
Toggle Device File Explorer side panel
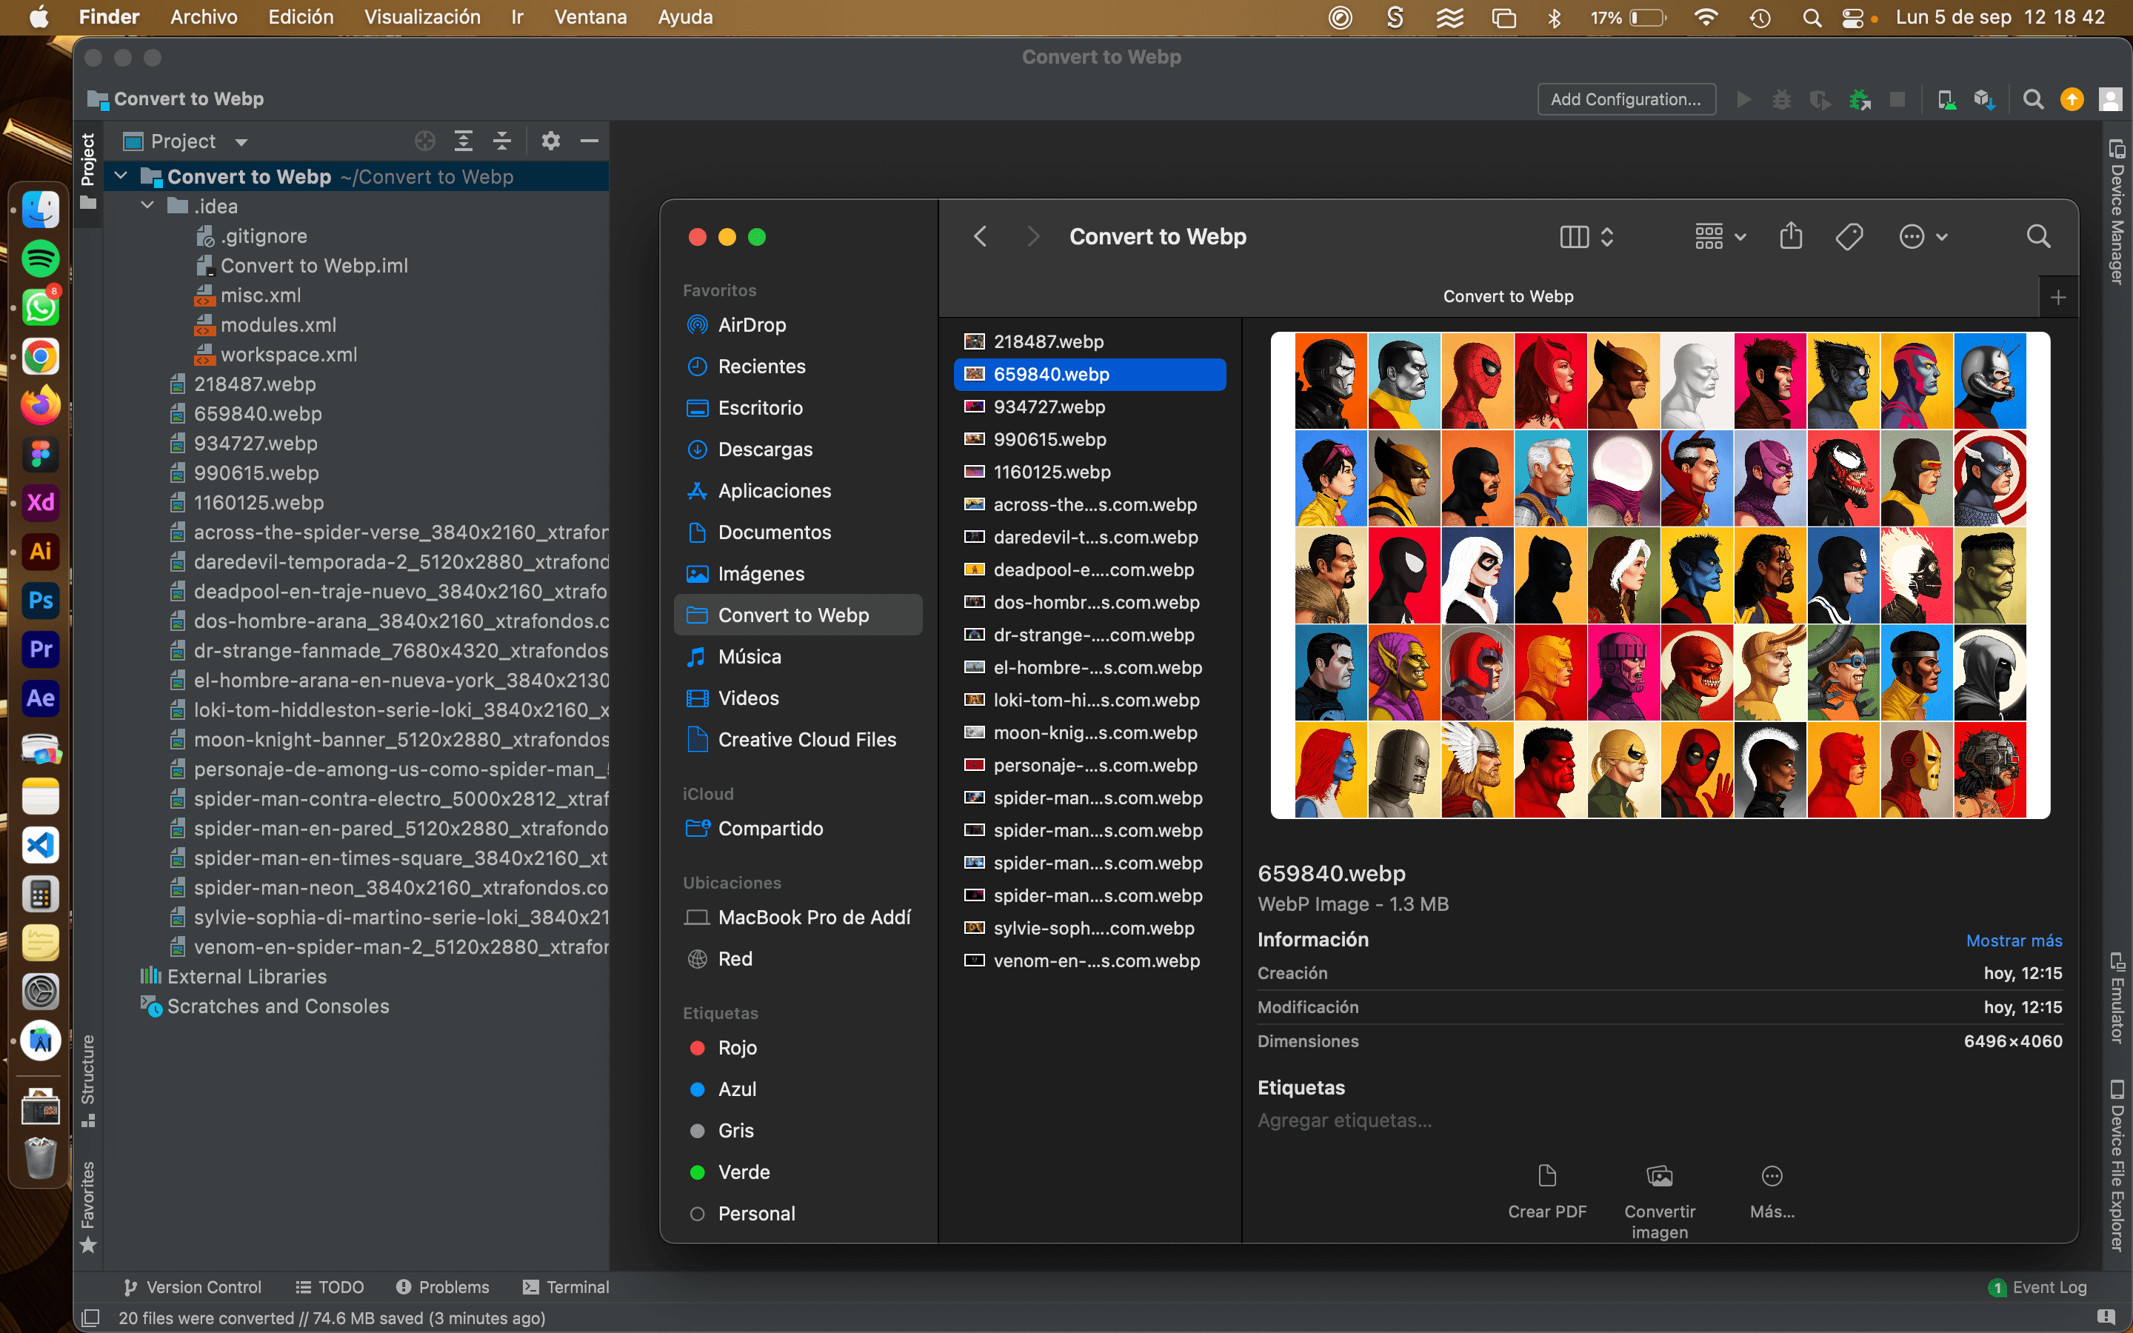[2117, 1166]
